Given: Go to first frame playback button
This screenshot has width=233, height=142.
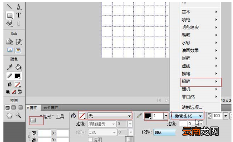Looking at the screenshot, I should tap(159, 100).
